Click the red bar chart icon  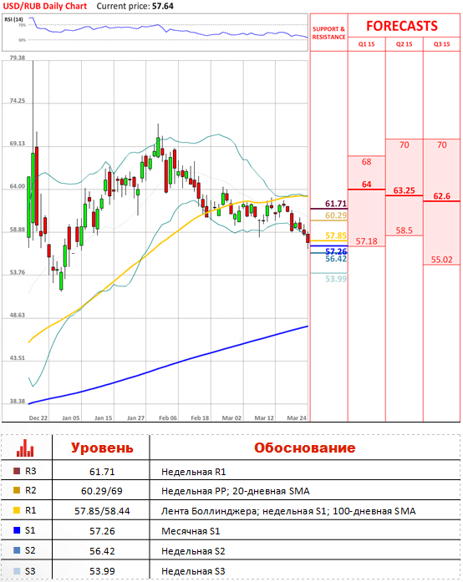(25, 448)
